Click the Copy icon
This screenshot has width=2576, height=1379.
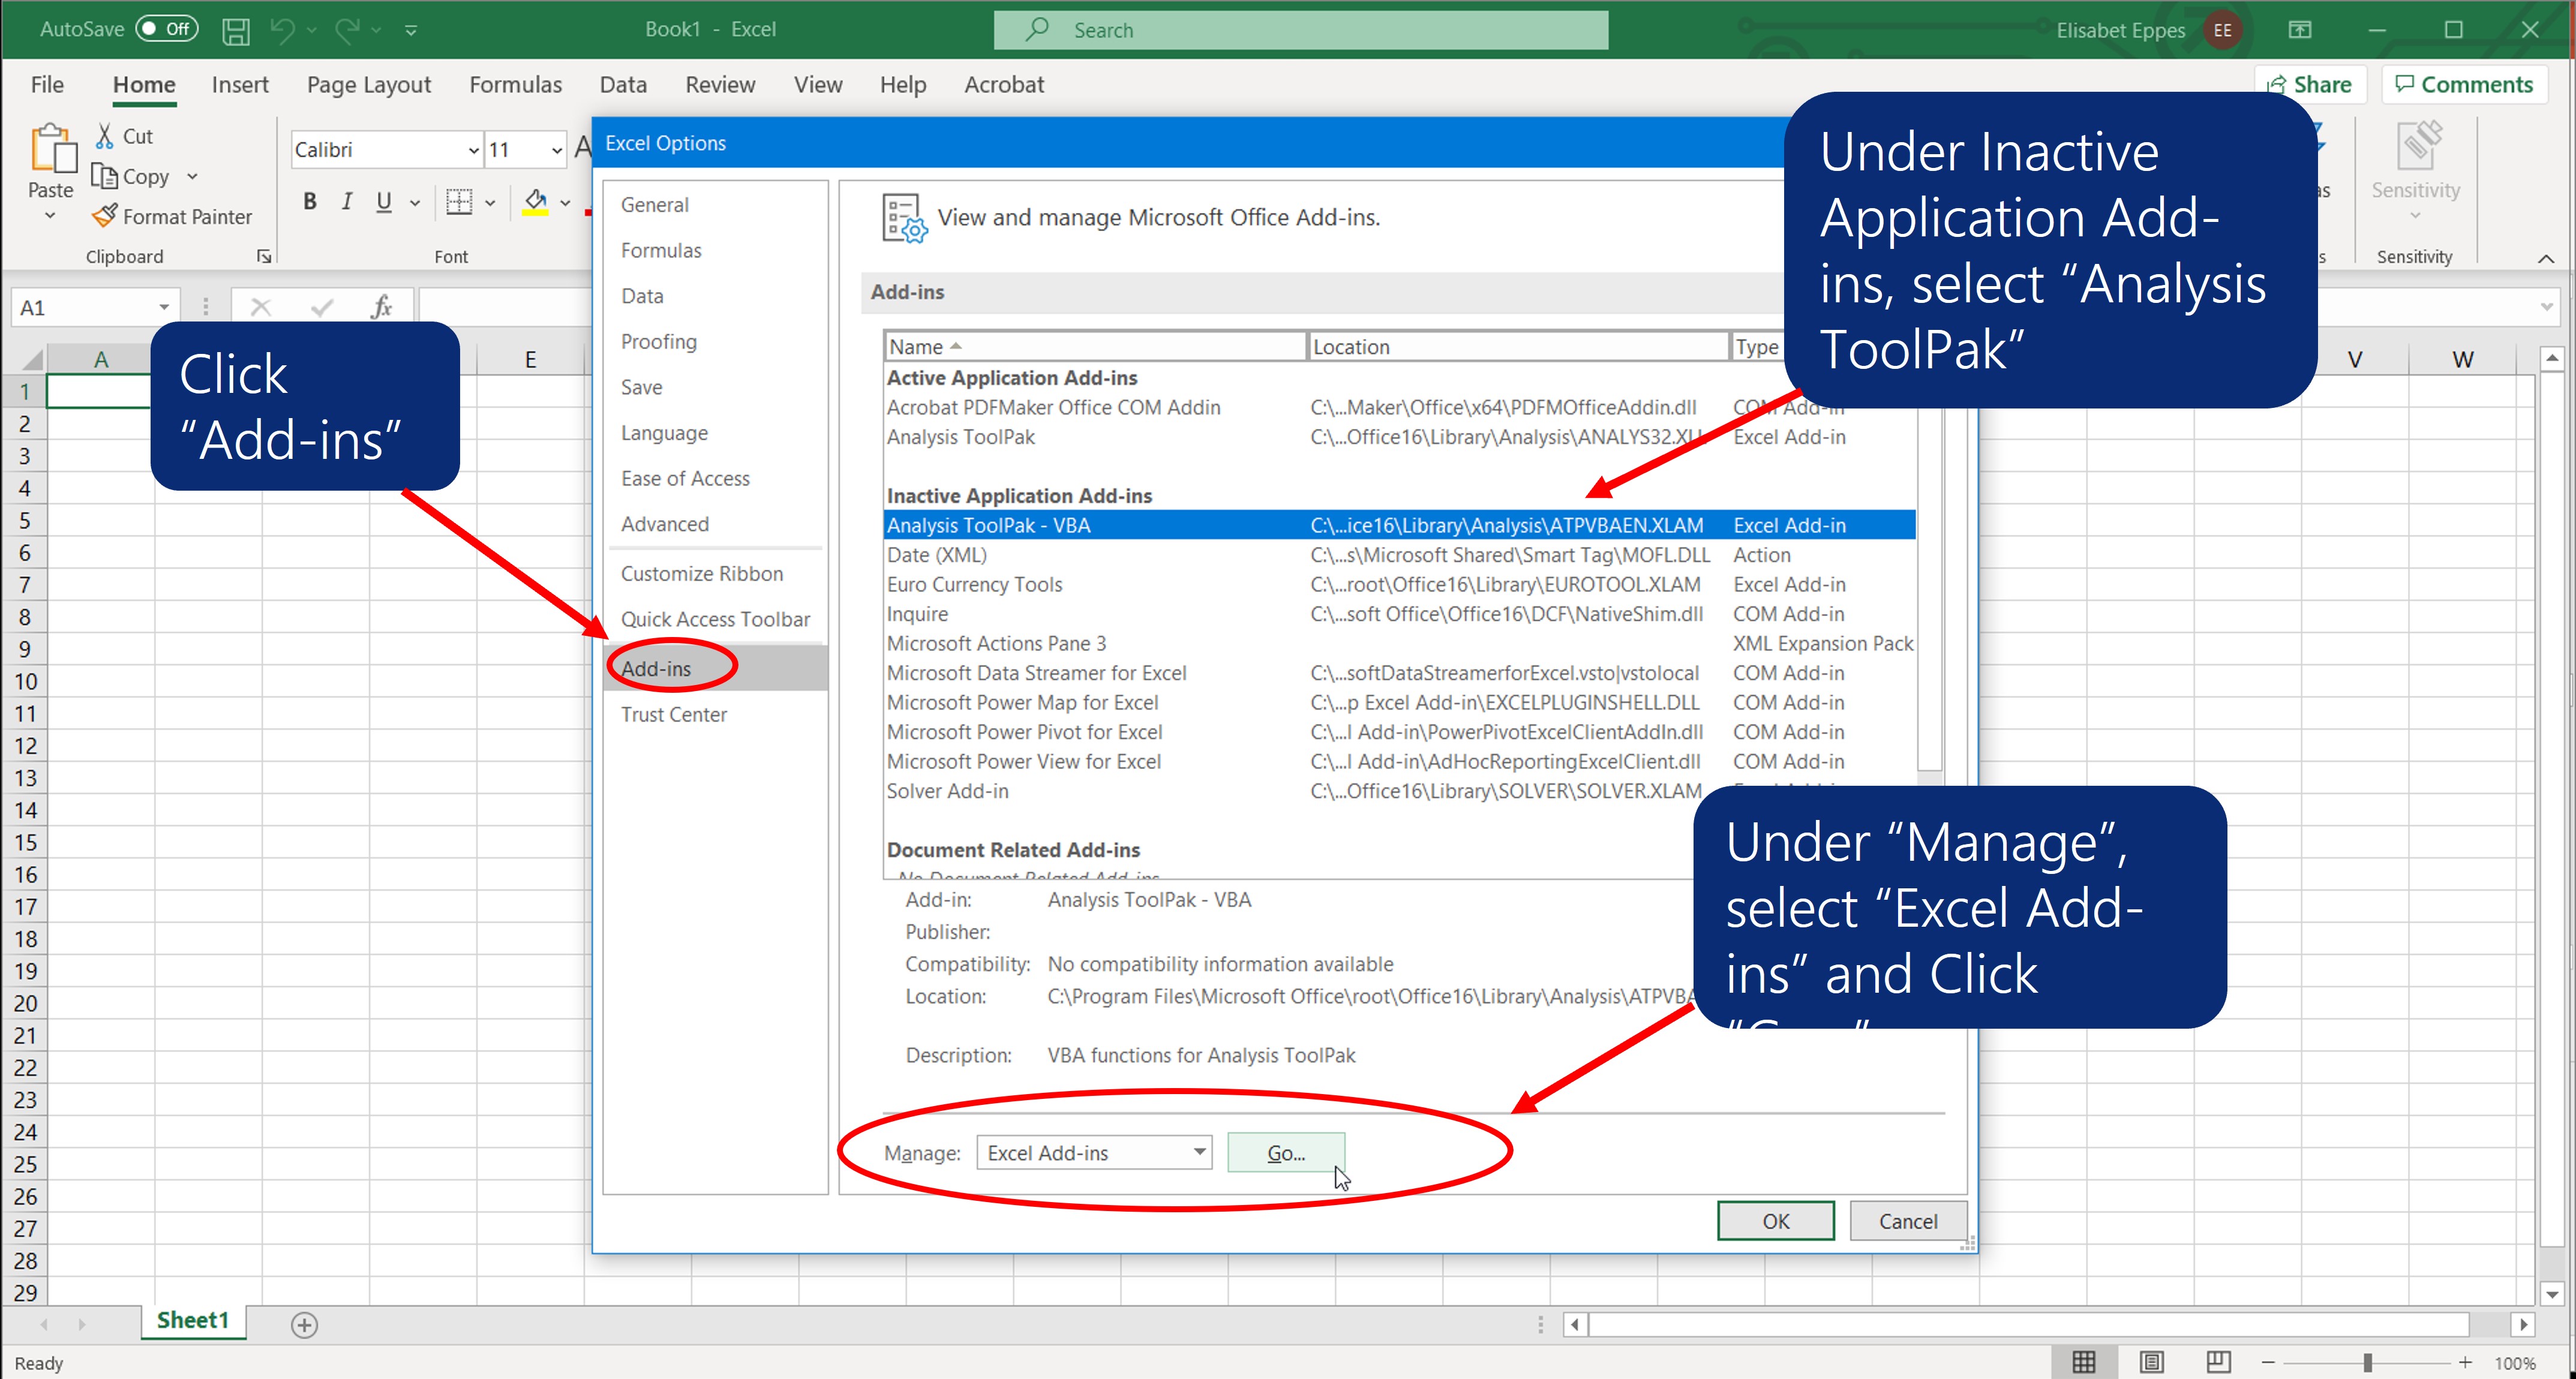click(105, 176)
